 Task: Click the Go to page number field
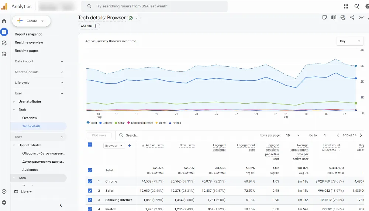pos(325,135)
